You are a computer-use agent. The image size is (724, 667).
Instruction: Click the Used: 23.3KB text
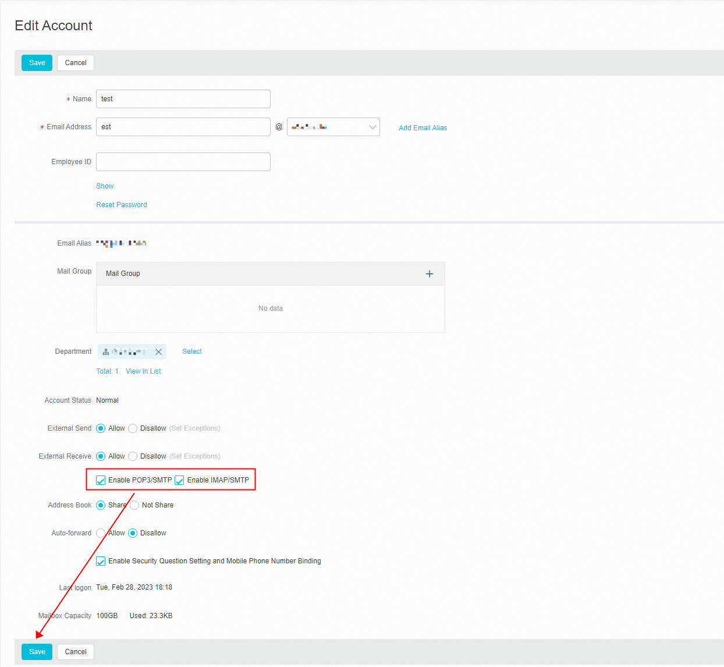[151, 616]
